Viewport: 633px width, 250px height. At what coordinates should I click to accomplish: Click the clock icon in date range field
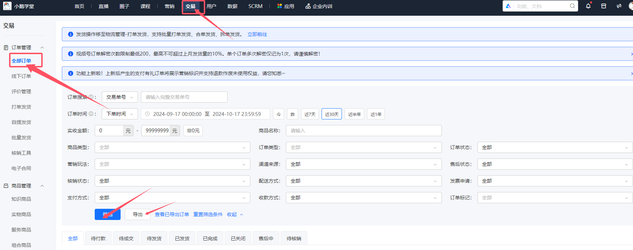(148, 114)
